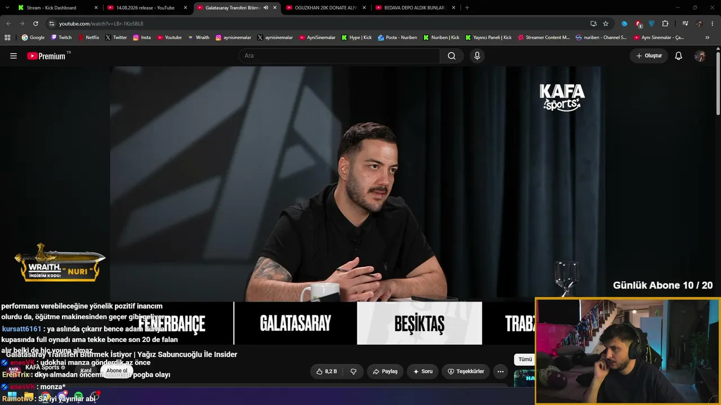Bookmark this page with the star
721x405 pixels.
[x=606, y=24]
